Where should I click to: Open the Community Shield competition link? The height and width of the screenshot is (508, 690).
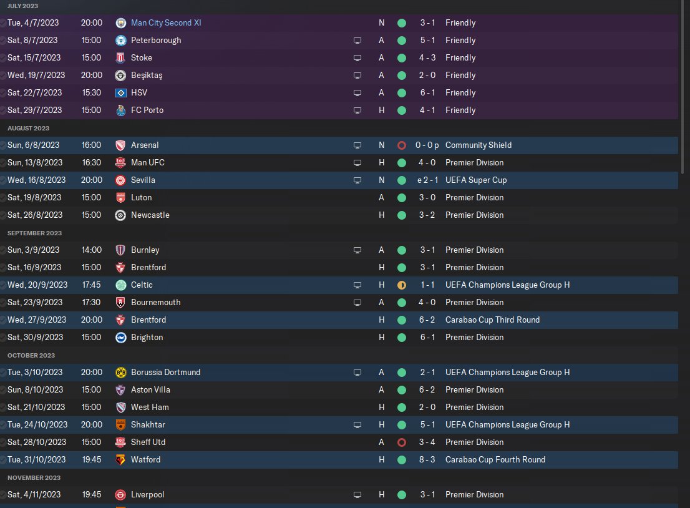click(478, 145)
